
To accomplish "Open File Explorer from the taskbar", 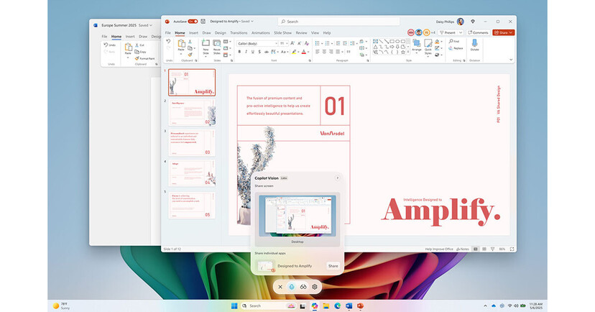I will 326,306.
